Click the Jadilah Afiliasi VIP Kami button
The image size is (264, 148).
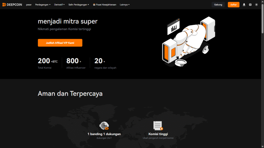click(x=60, y=43)
